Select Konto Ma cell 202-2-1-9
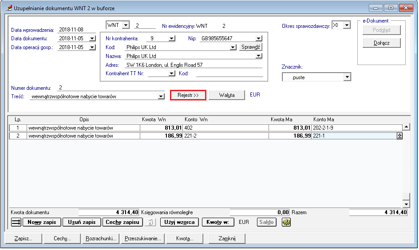This screenshot has width=419, height=250. pyautogui.click(x=357, y=128)
